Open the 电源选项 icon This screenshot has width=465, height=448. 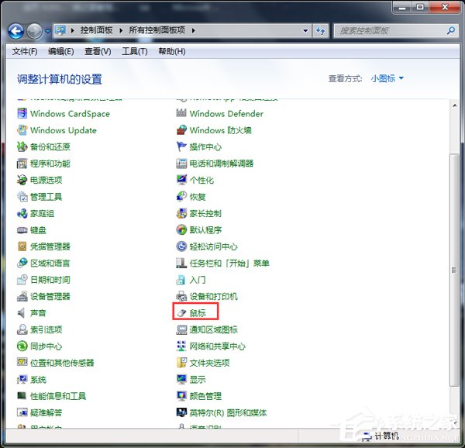click(46, 180)
